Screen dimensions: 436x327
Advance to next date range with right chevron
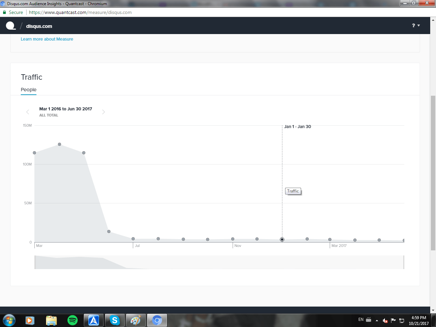click(104, 112)
